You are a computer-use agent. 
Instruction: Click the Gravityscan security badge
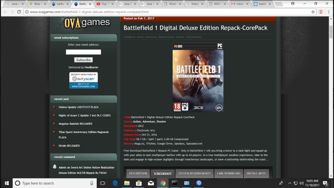click(83, 80)
